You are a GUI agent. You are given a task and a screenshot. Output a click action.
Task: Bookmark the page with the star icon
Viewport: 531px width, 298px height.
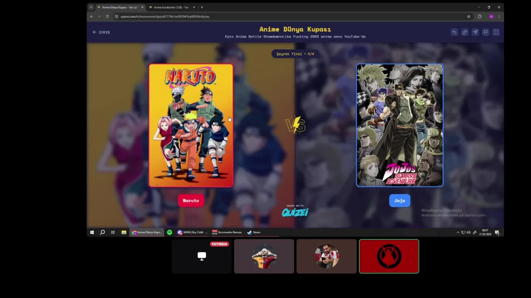(x=469, y=17)
